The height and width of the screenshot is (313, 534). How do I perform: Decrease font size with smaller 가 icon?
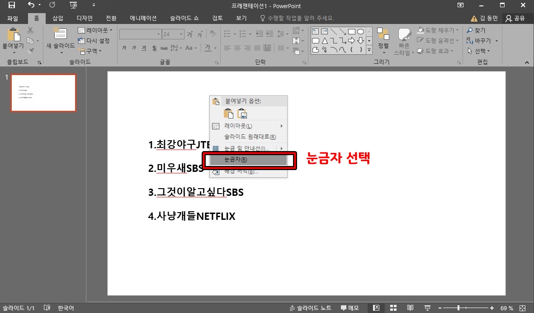coord(200,34)
